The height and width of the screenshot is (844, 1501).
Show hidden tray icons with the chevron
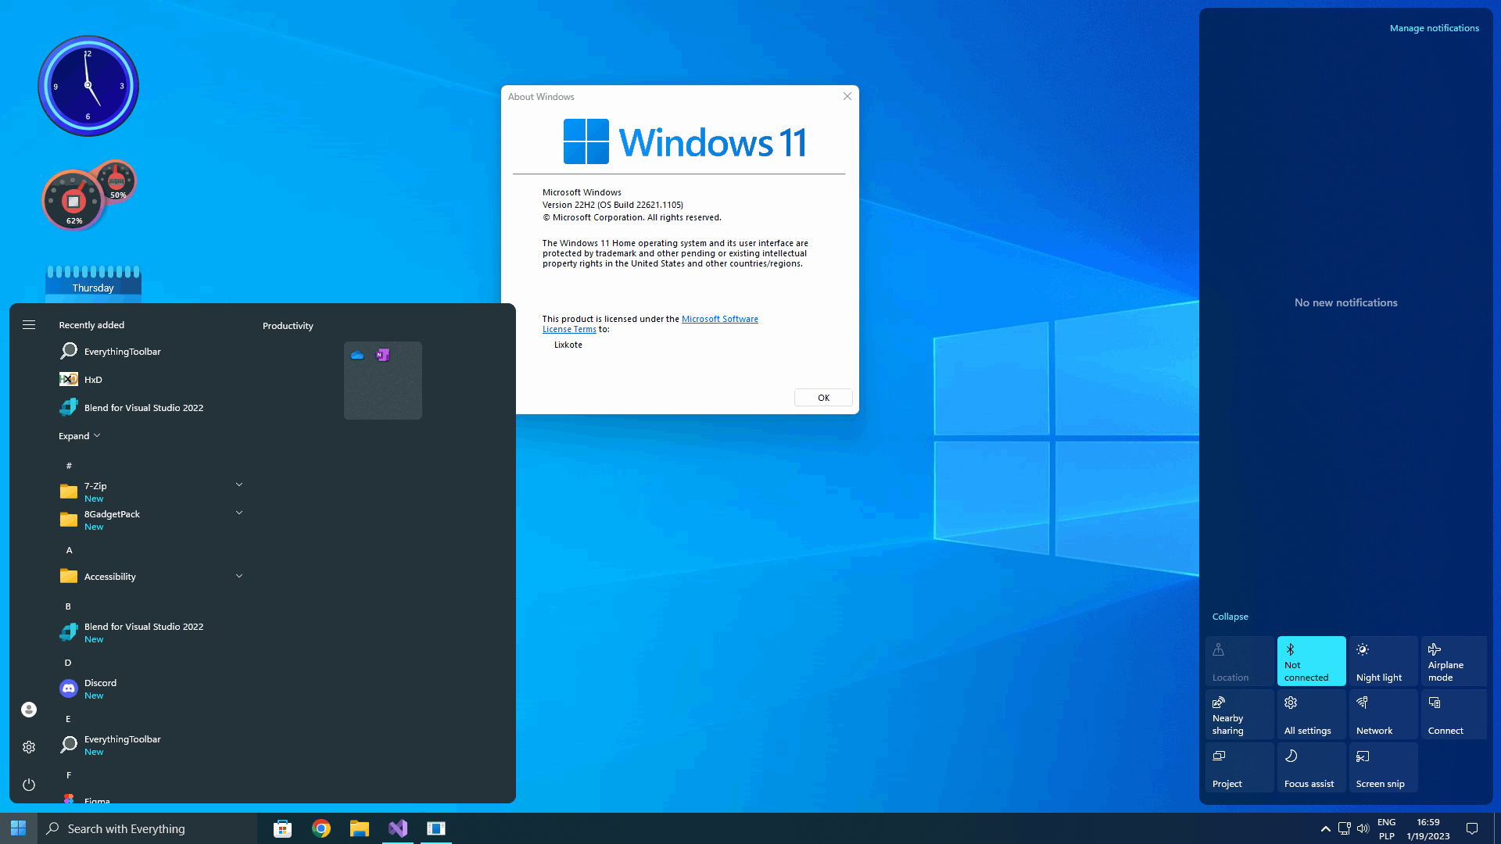1325,828
